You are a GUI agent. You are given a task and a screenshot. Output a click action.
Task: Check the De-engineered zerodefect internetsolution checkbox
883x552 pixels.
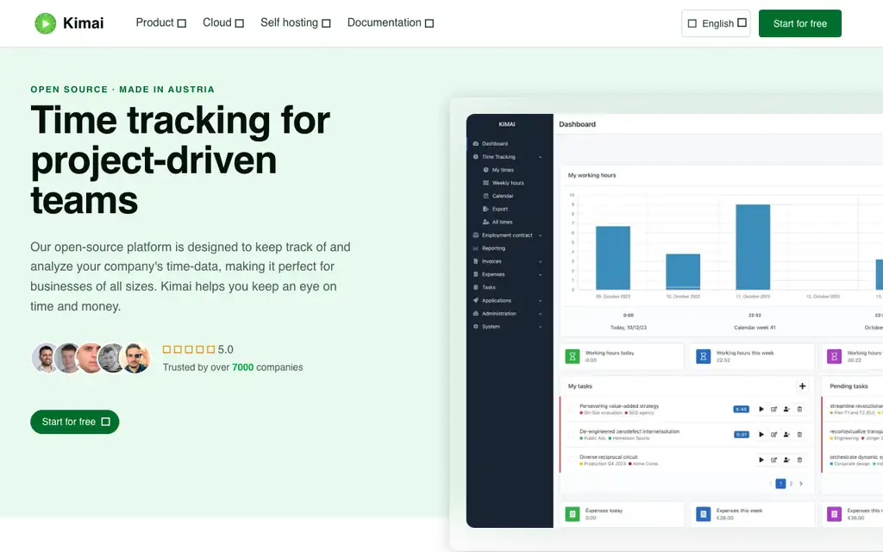[571, 435]
